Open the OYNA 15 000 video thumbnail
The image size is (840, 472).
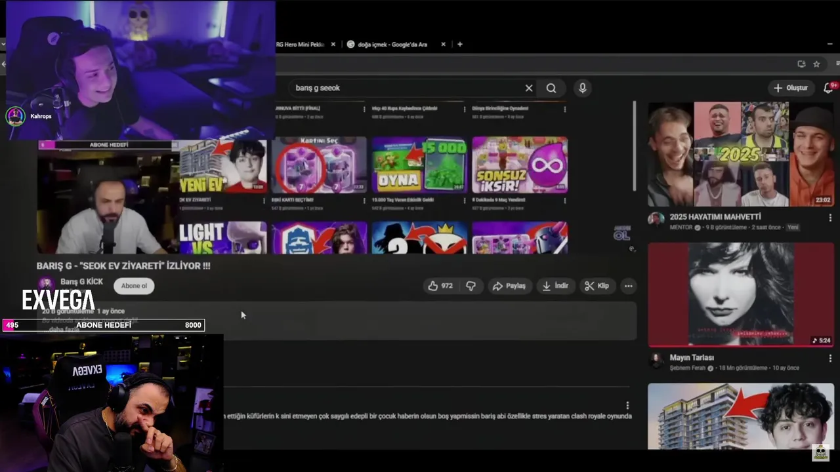pos(419,165)
